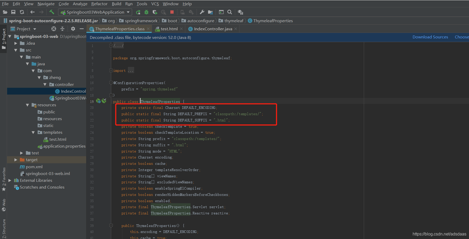
Task: Run with coverage shield icon
Action: 155,12
